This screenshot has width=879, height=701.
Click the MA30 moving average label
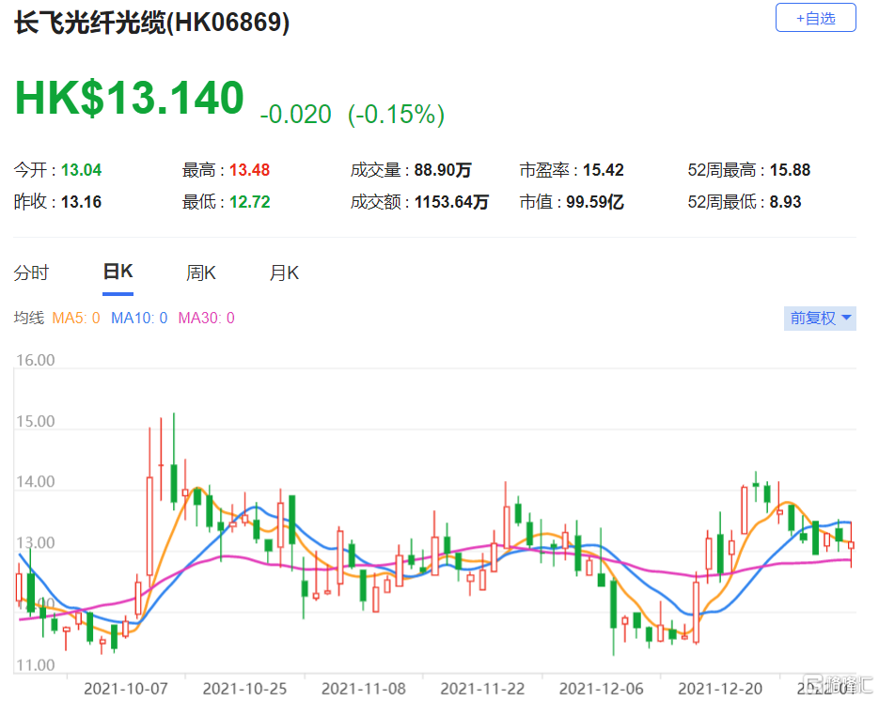(206, 319)
